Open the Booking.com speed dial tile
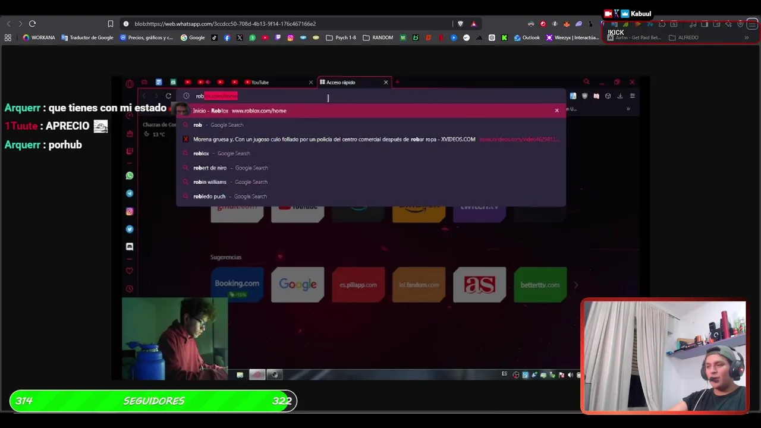Viewport: 761px width, 428px height. (x=237, y=285)
